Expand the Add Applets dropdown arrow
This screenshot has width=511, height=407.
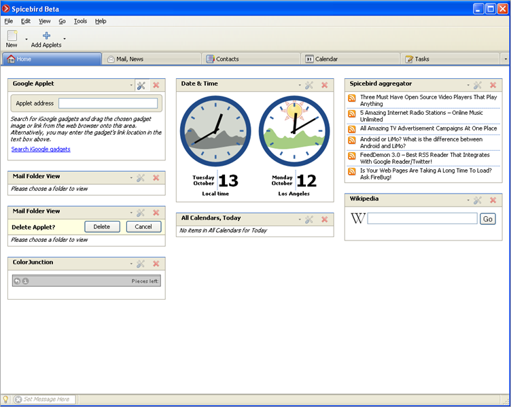(x=65, y=39)
